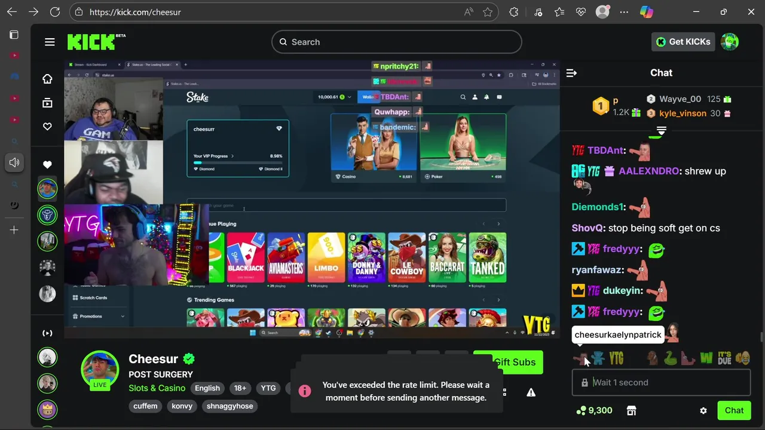View site information lock icon
This screenshot has width=765, height=430.
coord(79,12)
